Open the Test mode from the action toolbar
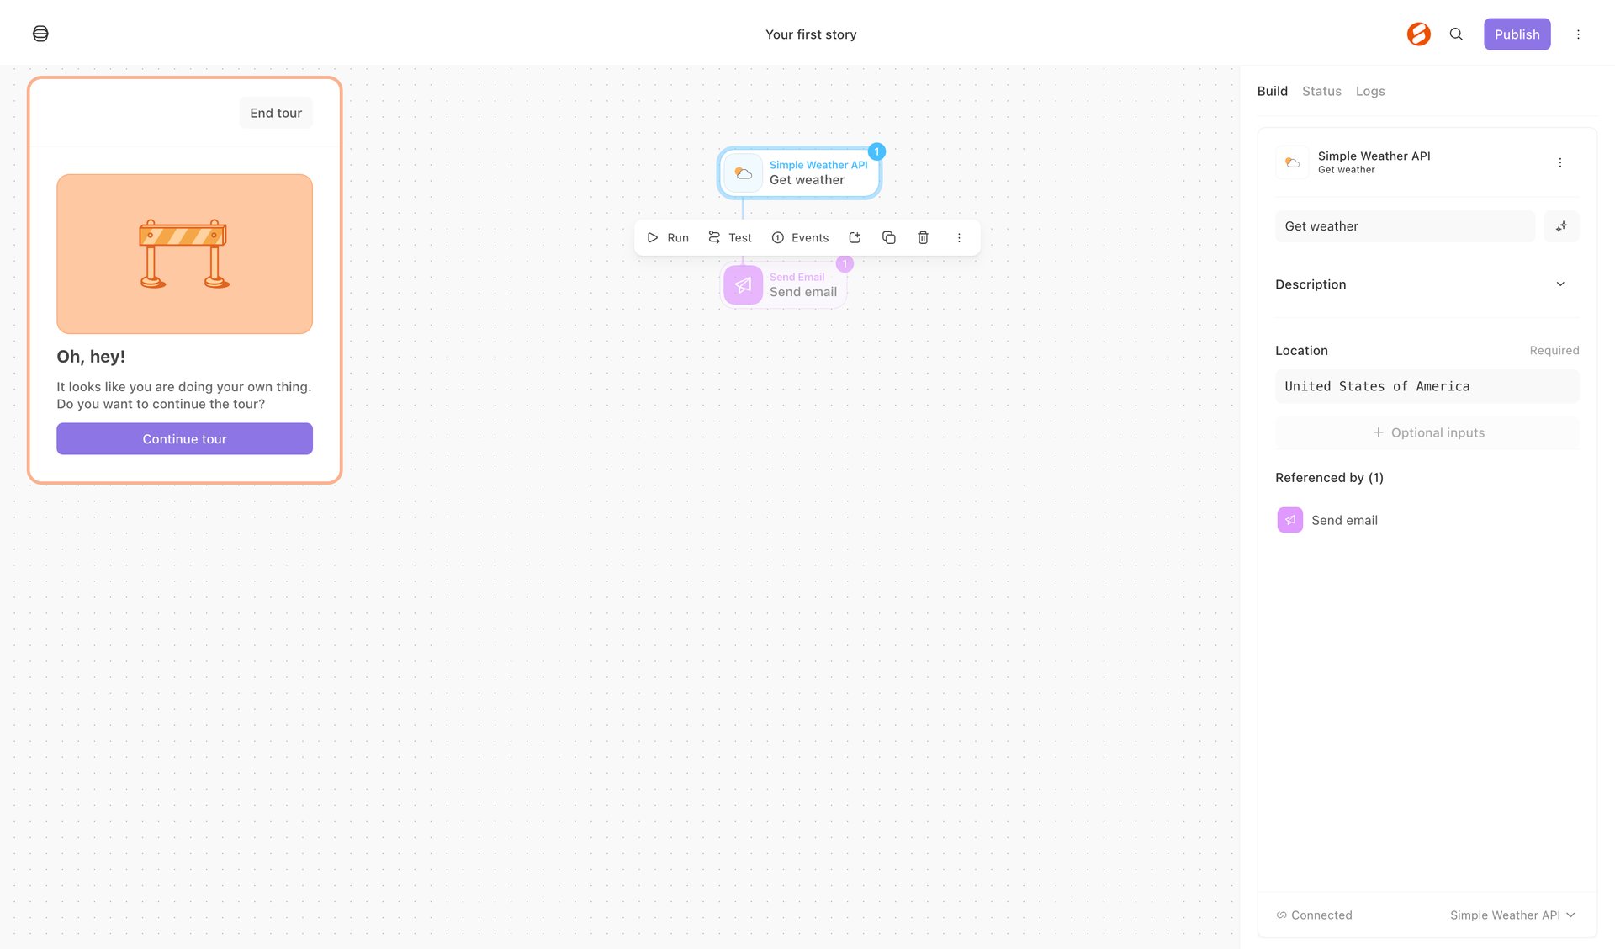Image resolution: width=1615 pixels, height=949 pixels. [729, 237]
